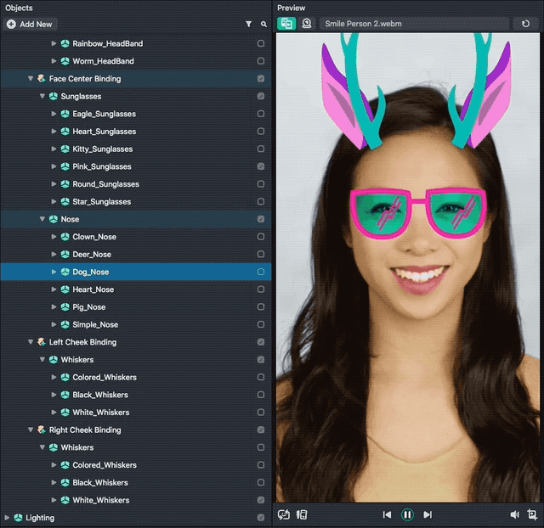This screenshot has width=544, height=528.
Task: Toggle Dog_Nose visibility checkbox
Action: (x=261, y=272)
